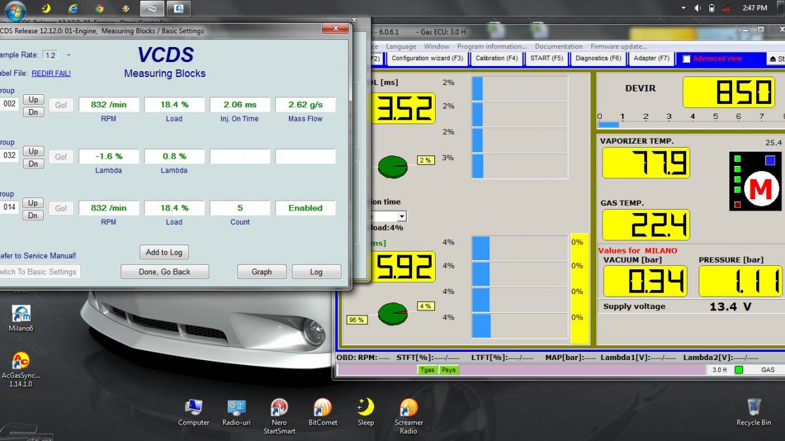This screenshot has width=785, height=441.
Task: Open Internet Explorer from the taskbar
Action: click(x=73, y=8)
